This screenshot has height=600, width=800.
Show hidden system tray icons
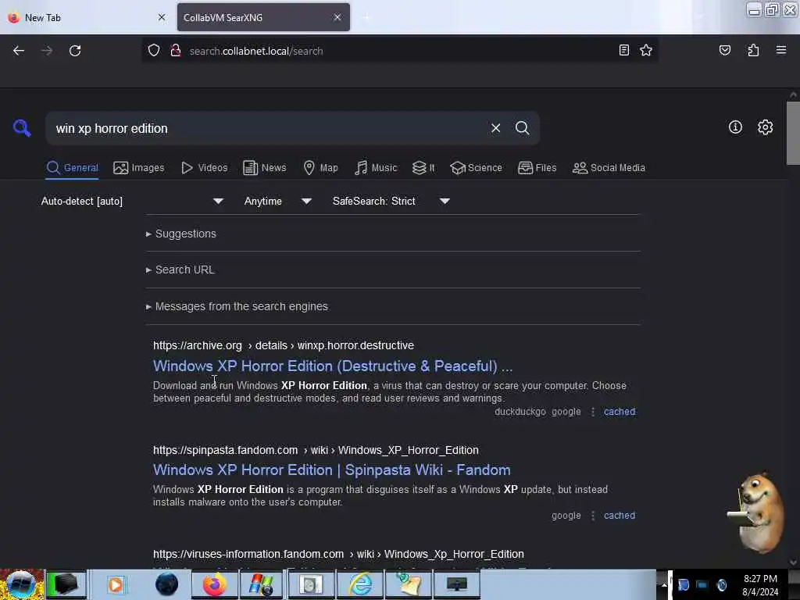(664, 584)
